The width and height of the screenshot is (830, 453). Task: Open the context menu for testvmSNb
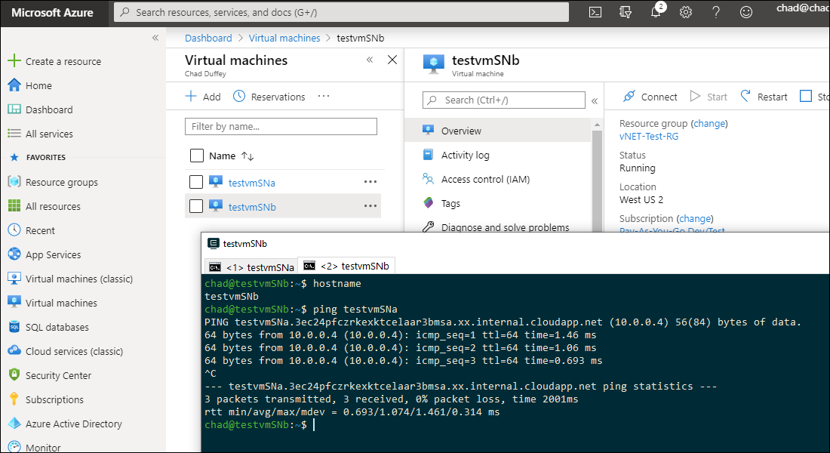click(370, 206)
